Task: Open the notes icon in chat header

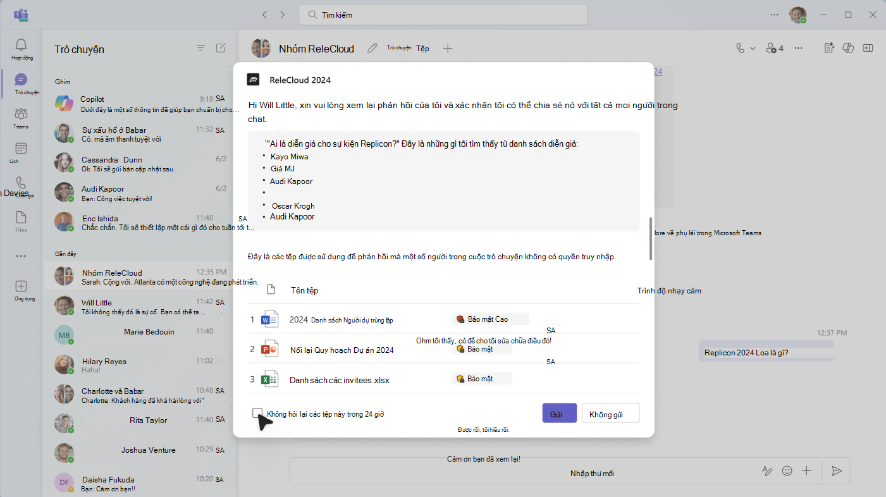Action: 830,48
